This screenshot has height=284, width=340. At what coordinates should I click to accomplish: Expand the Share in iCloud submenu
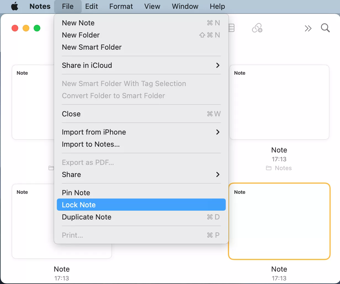218,65
